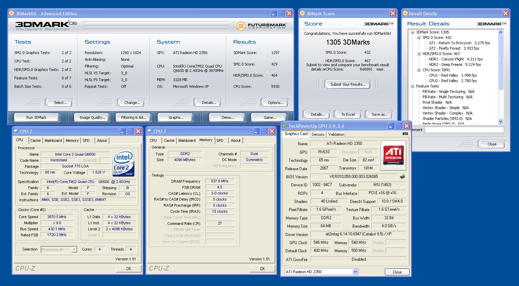Click Change under Settings
This screenshot has width=519, height=286.
[x=132, y=103]
